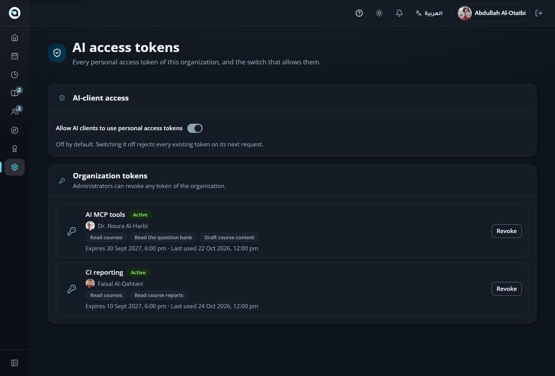The image size is (555, 376).
Task: Open the Home sidebar icon
Action: point(15,38)
